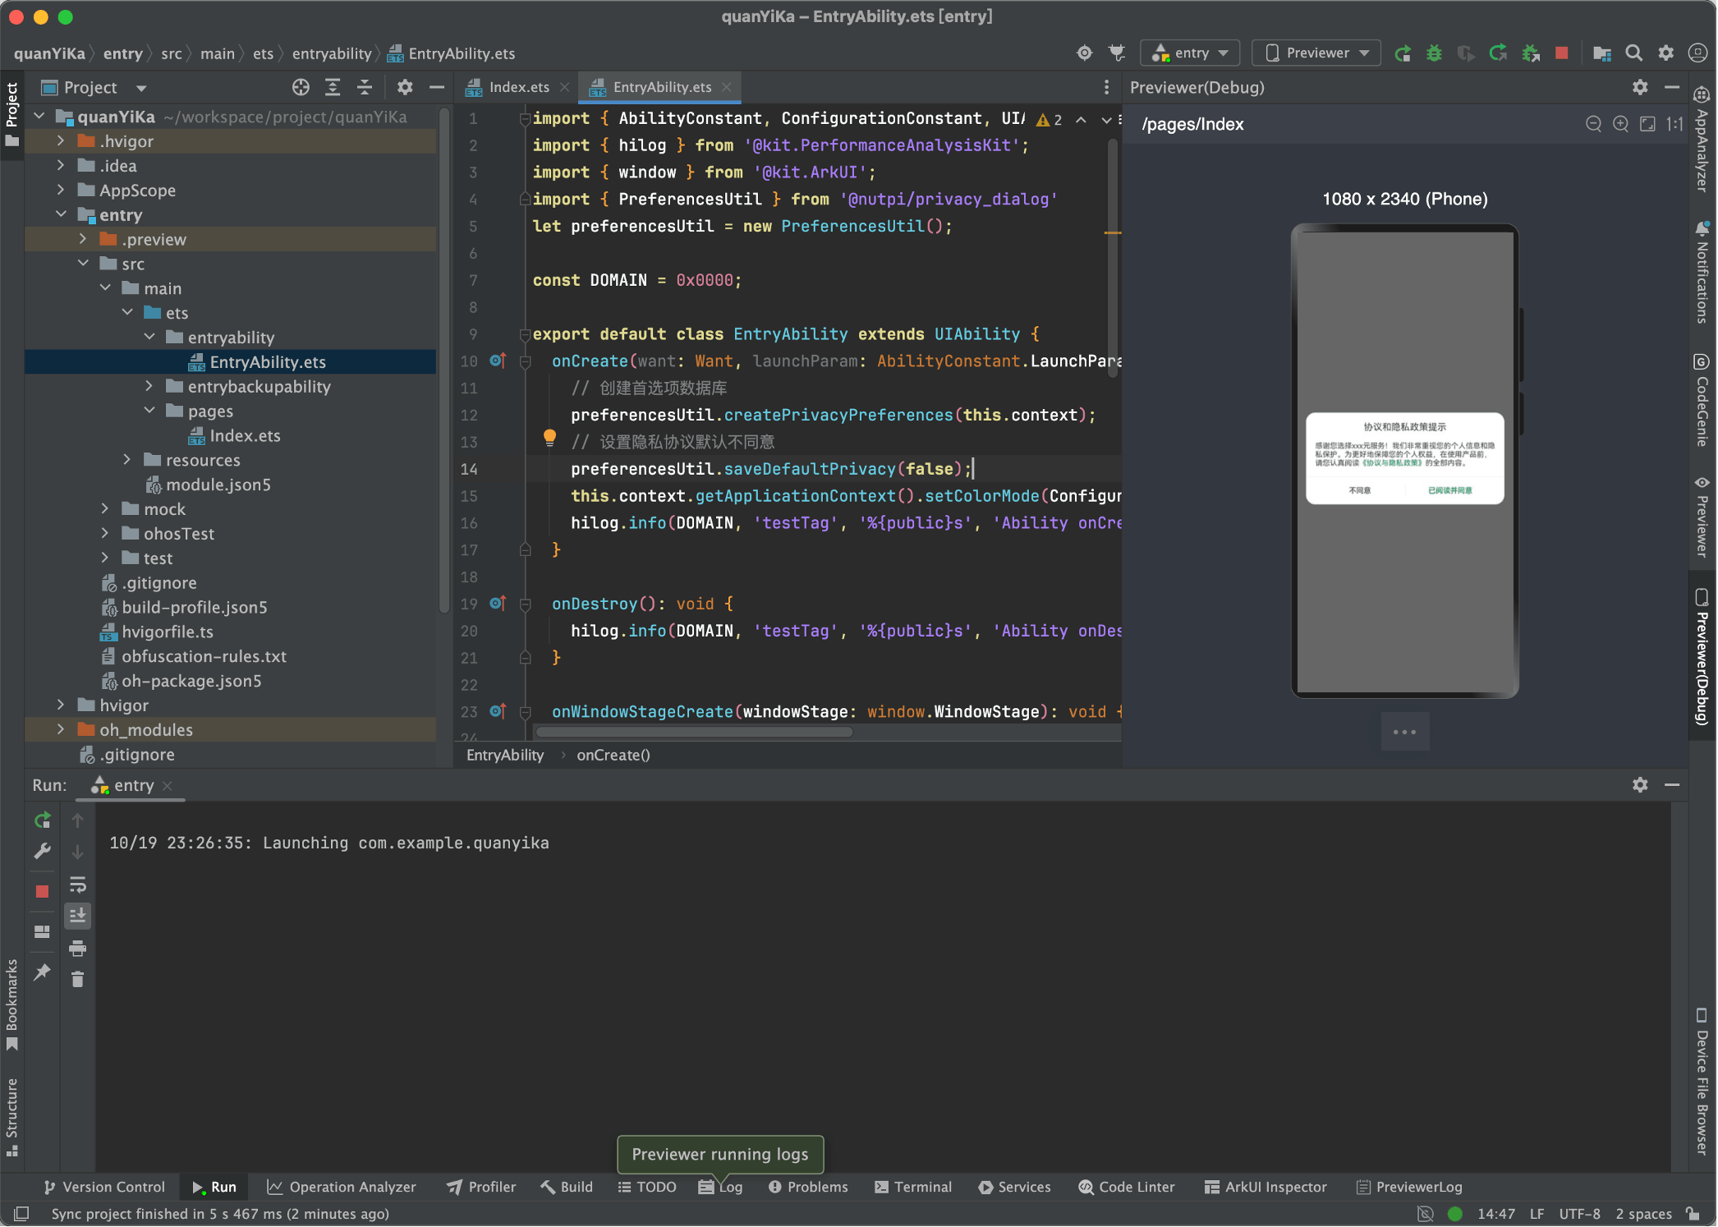Open the Previewer device dropdown

click(x=1316, y=53)
